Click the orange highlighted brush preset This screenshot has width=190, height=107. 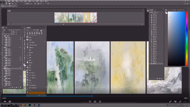36,93
